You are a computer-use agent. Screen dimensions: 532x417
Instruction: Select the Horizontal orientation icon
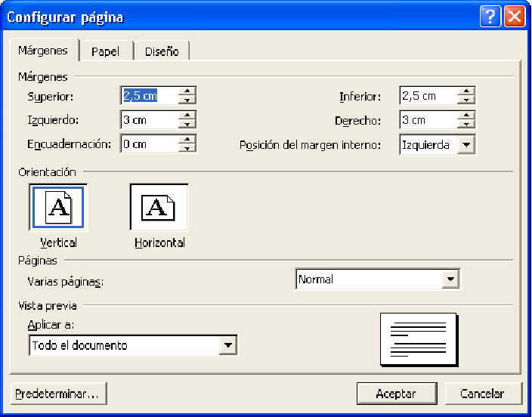pyautogui.click(x=159, y=207)
